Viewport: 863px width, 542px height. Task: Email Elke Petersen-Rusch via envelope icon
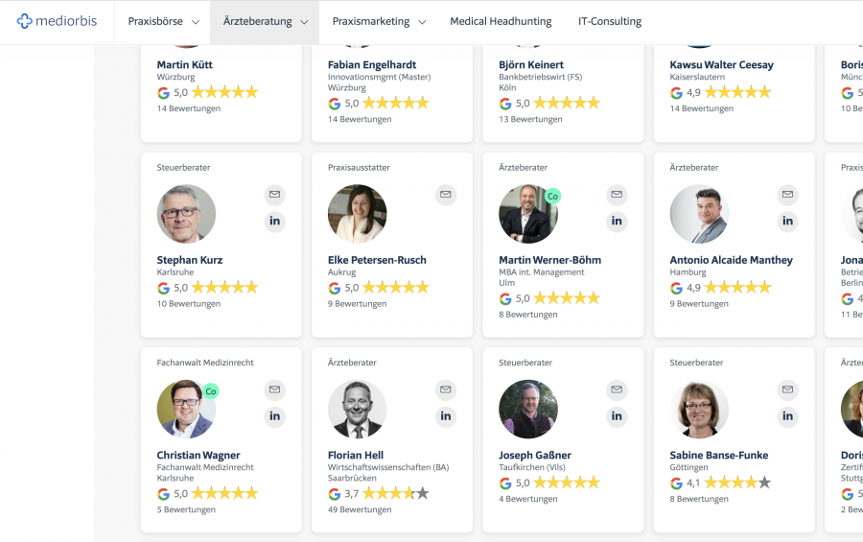pyautogui.click(x=446, y=195)
